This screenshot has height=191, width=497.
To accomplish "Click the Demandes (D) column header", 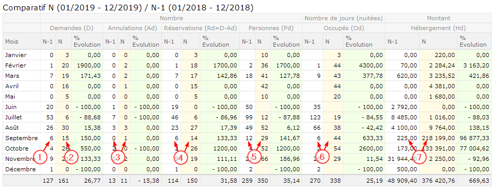I will [x=72, y=28].
